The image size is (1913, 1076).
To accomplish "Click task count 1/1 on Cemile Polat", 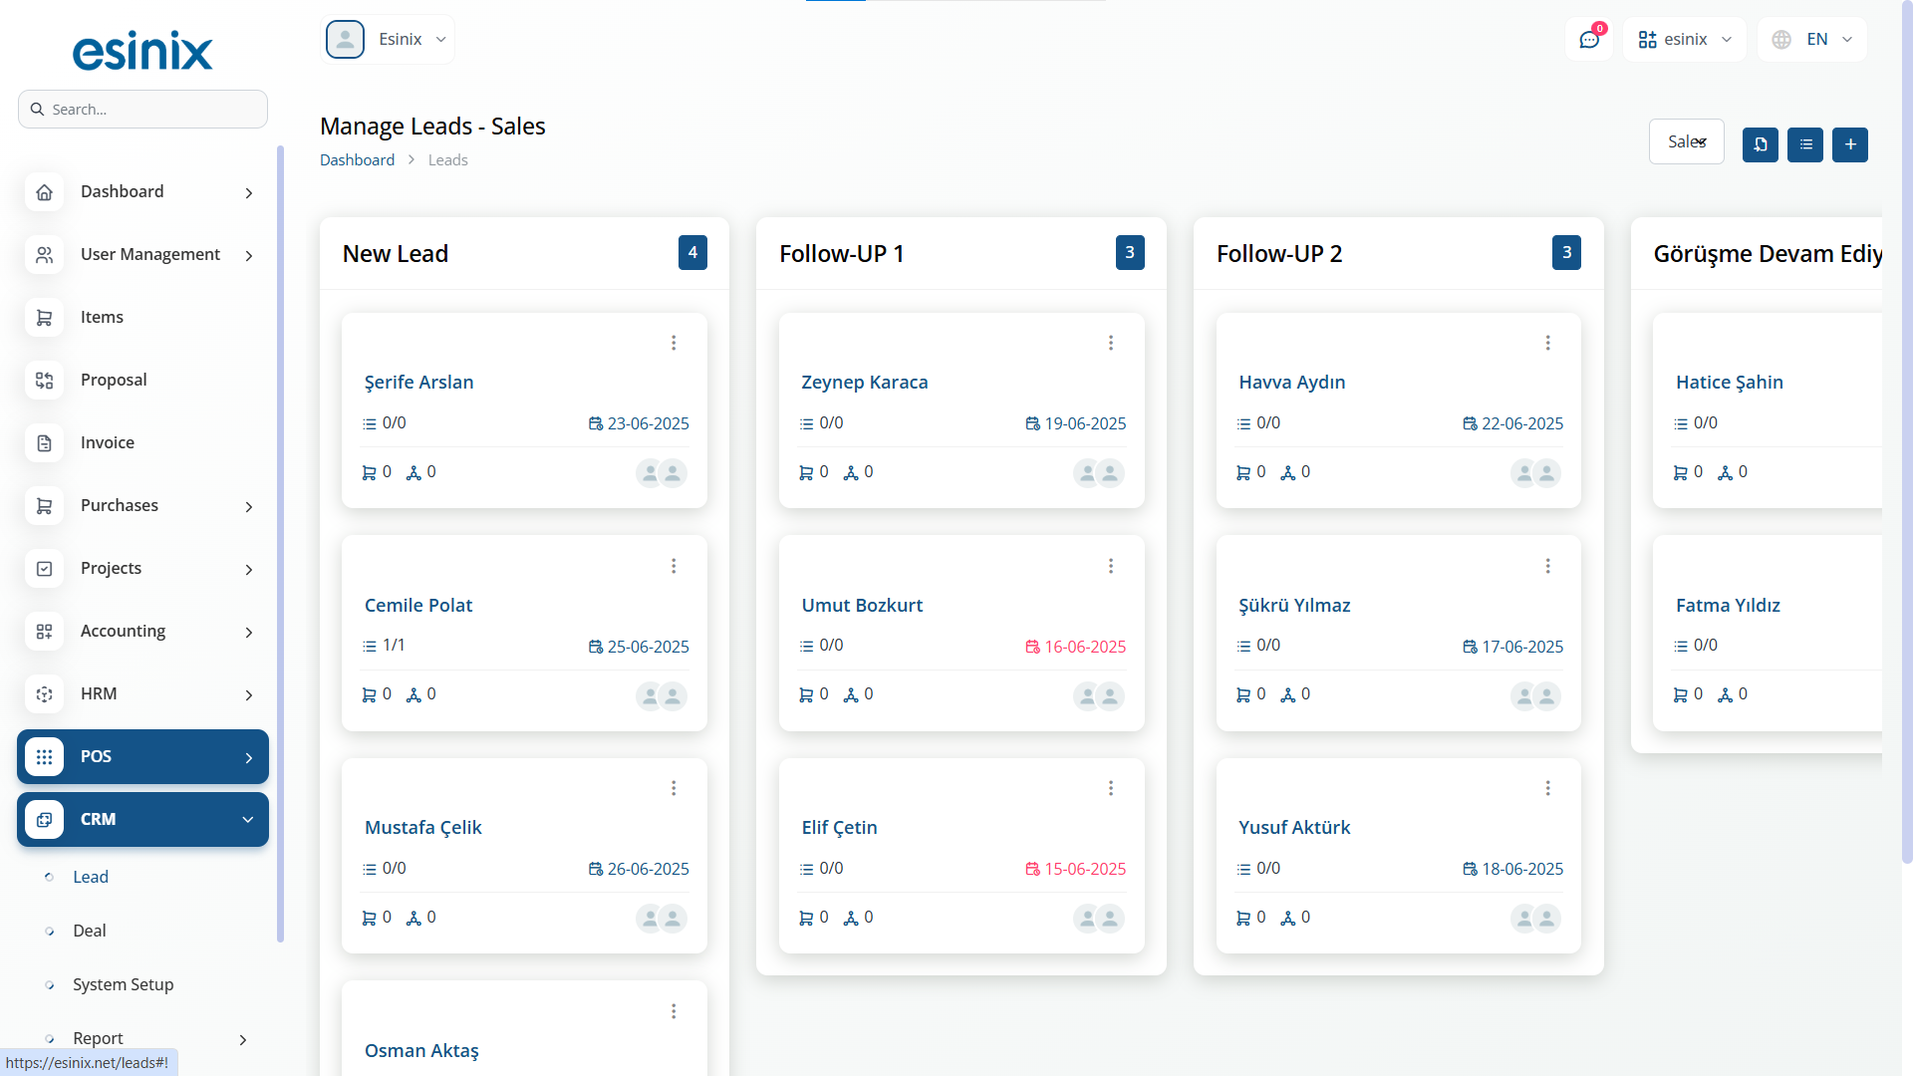I will tap(385, 646).
